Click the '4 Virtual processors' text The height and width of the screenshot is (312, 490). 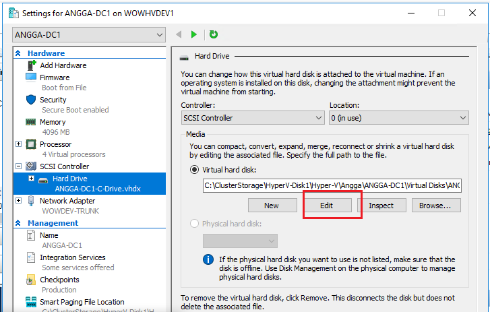click(x=73, y=154)
